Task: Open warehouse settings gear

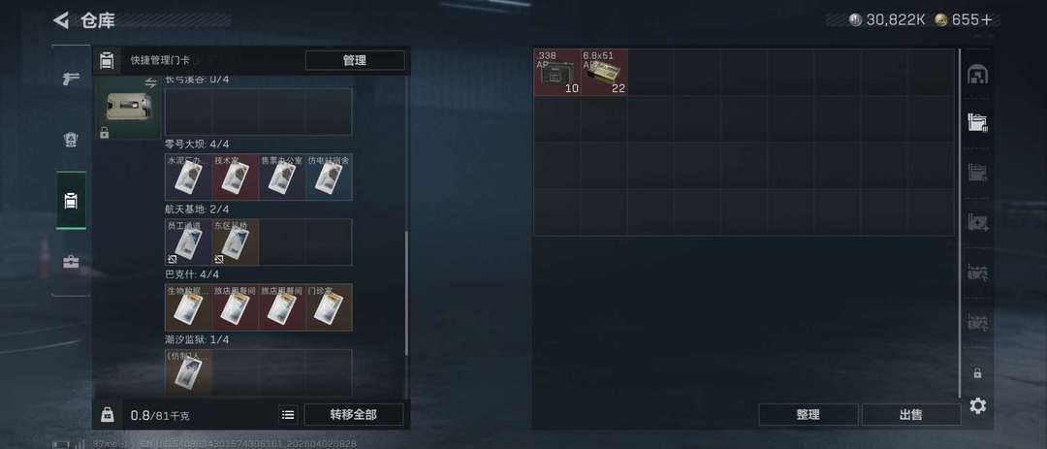Action: point(977,405)
